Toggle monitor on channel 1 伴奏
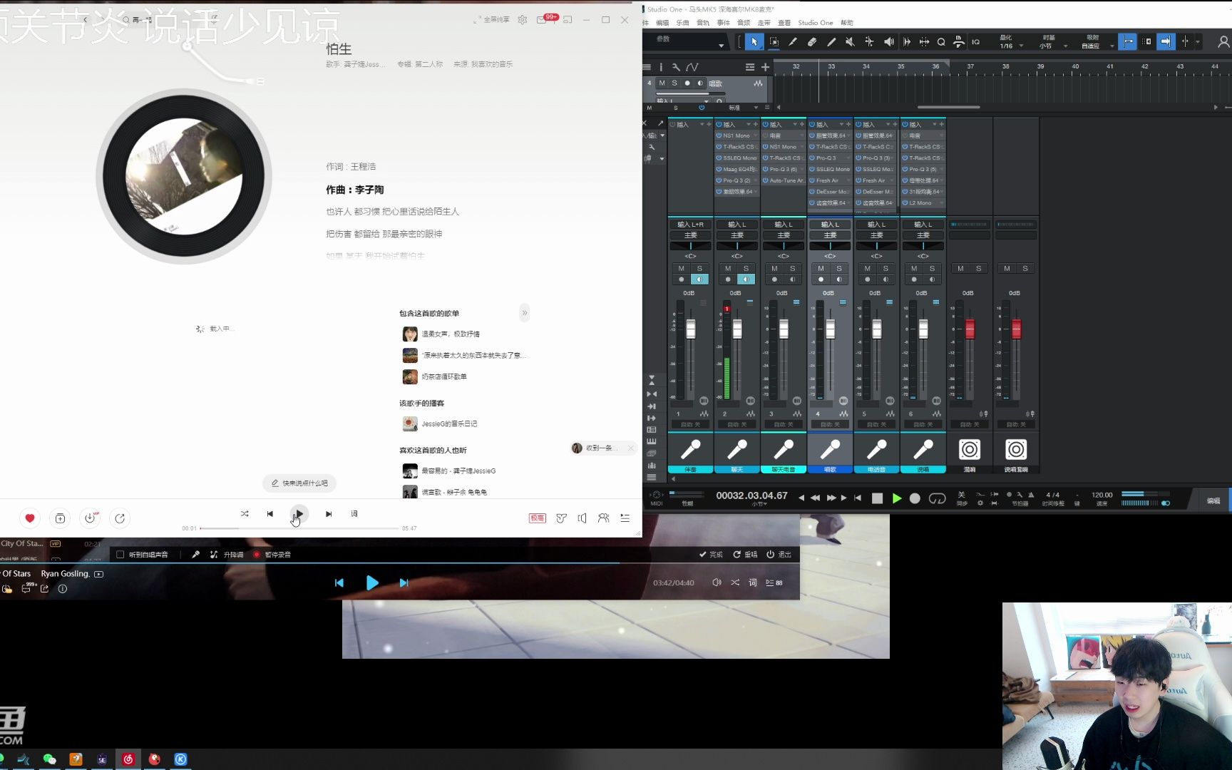 click(x=699, y=279)
